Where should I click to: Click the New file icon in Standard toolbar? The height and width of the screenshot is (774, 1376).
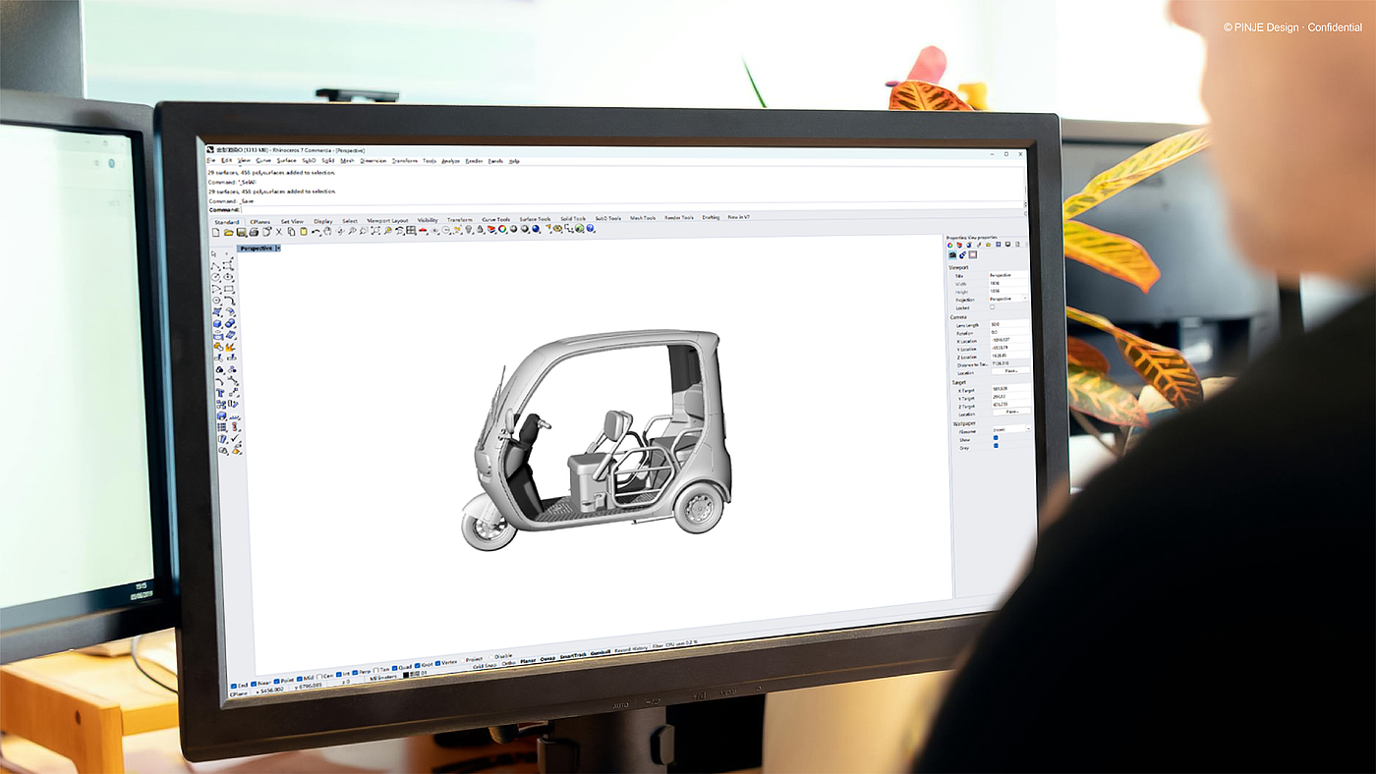(216, 232)
